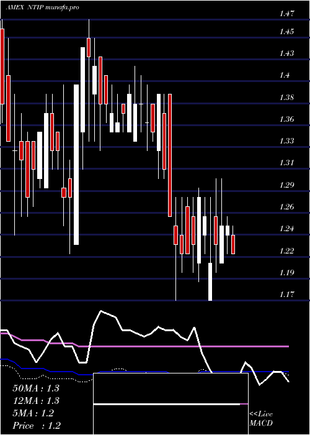Click the 1.45 price axis label
Viewport: 310px width, 435px height.
[x=286, y=32]
